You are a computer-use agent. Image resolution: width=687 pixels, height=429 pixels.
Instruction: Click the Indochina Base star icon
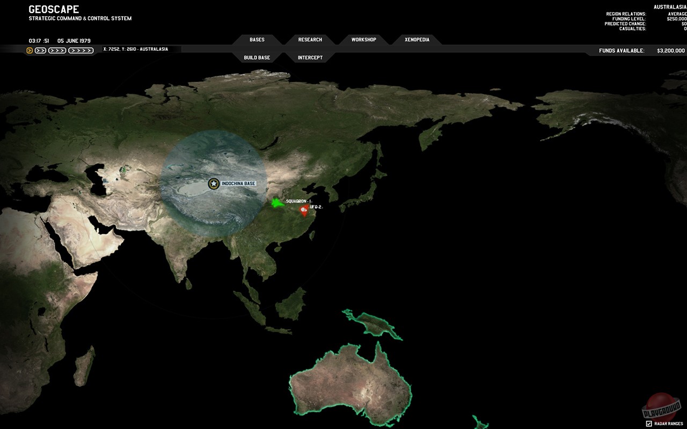[214, 184]
